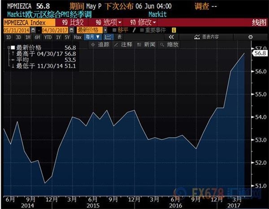Edit end date field 04/30/2017
Image resolution: width=269 pixels, height=209 pixels.
55,30
